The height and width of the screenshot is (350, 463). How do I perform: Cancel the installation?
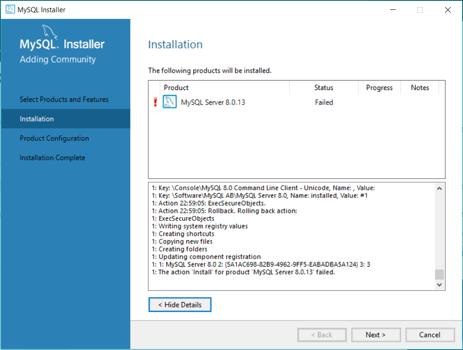pos(430,334)
